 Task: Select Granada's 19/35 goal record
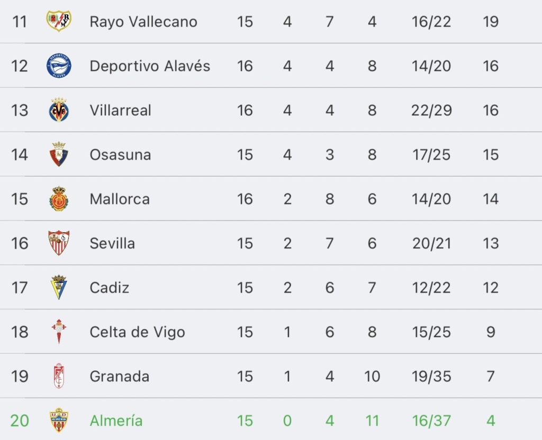point(431,377)
